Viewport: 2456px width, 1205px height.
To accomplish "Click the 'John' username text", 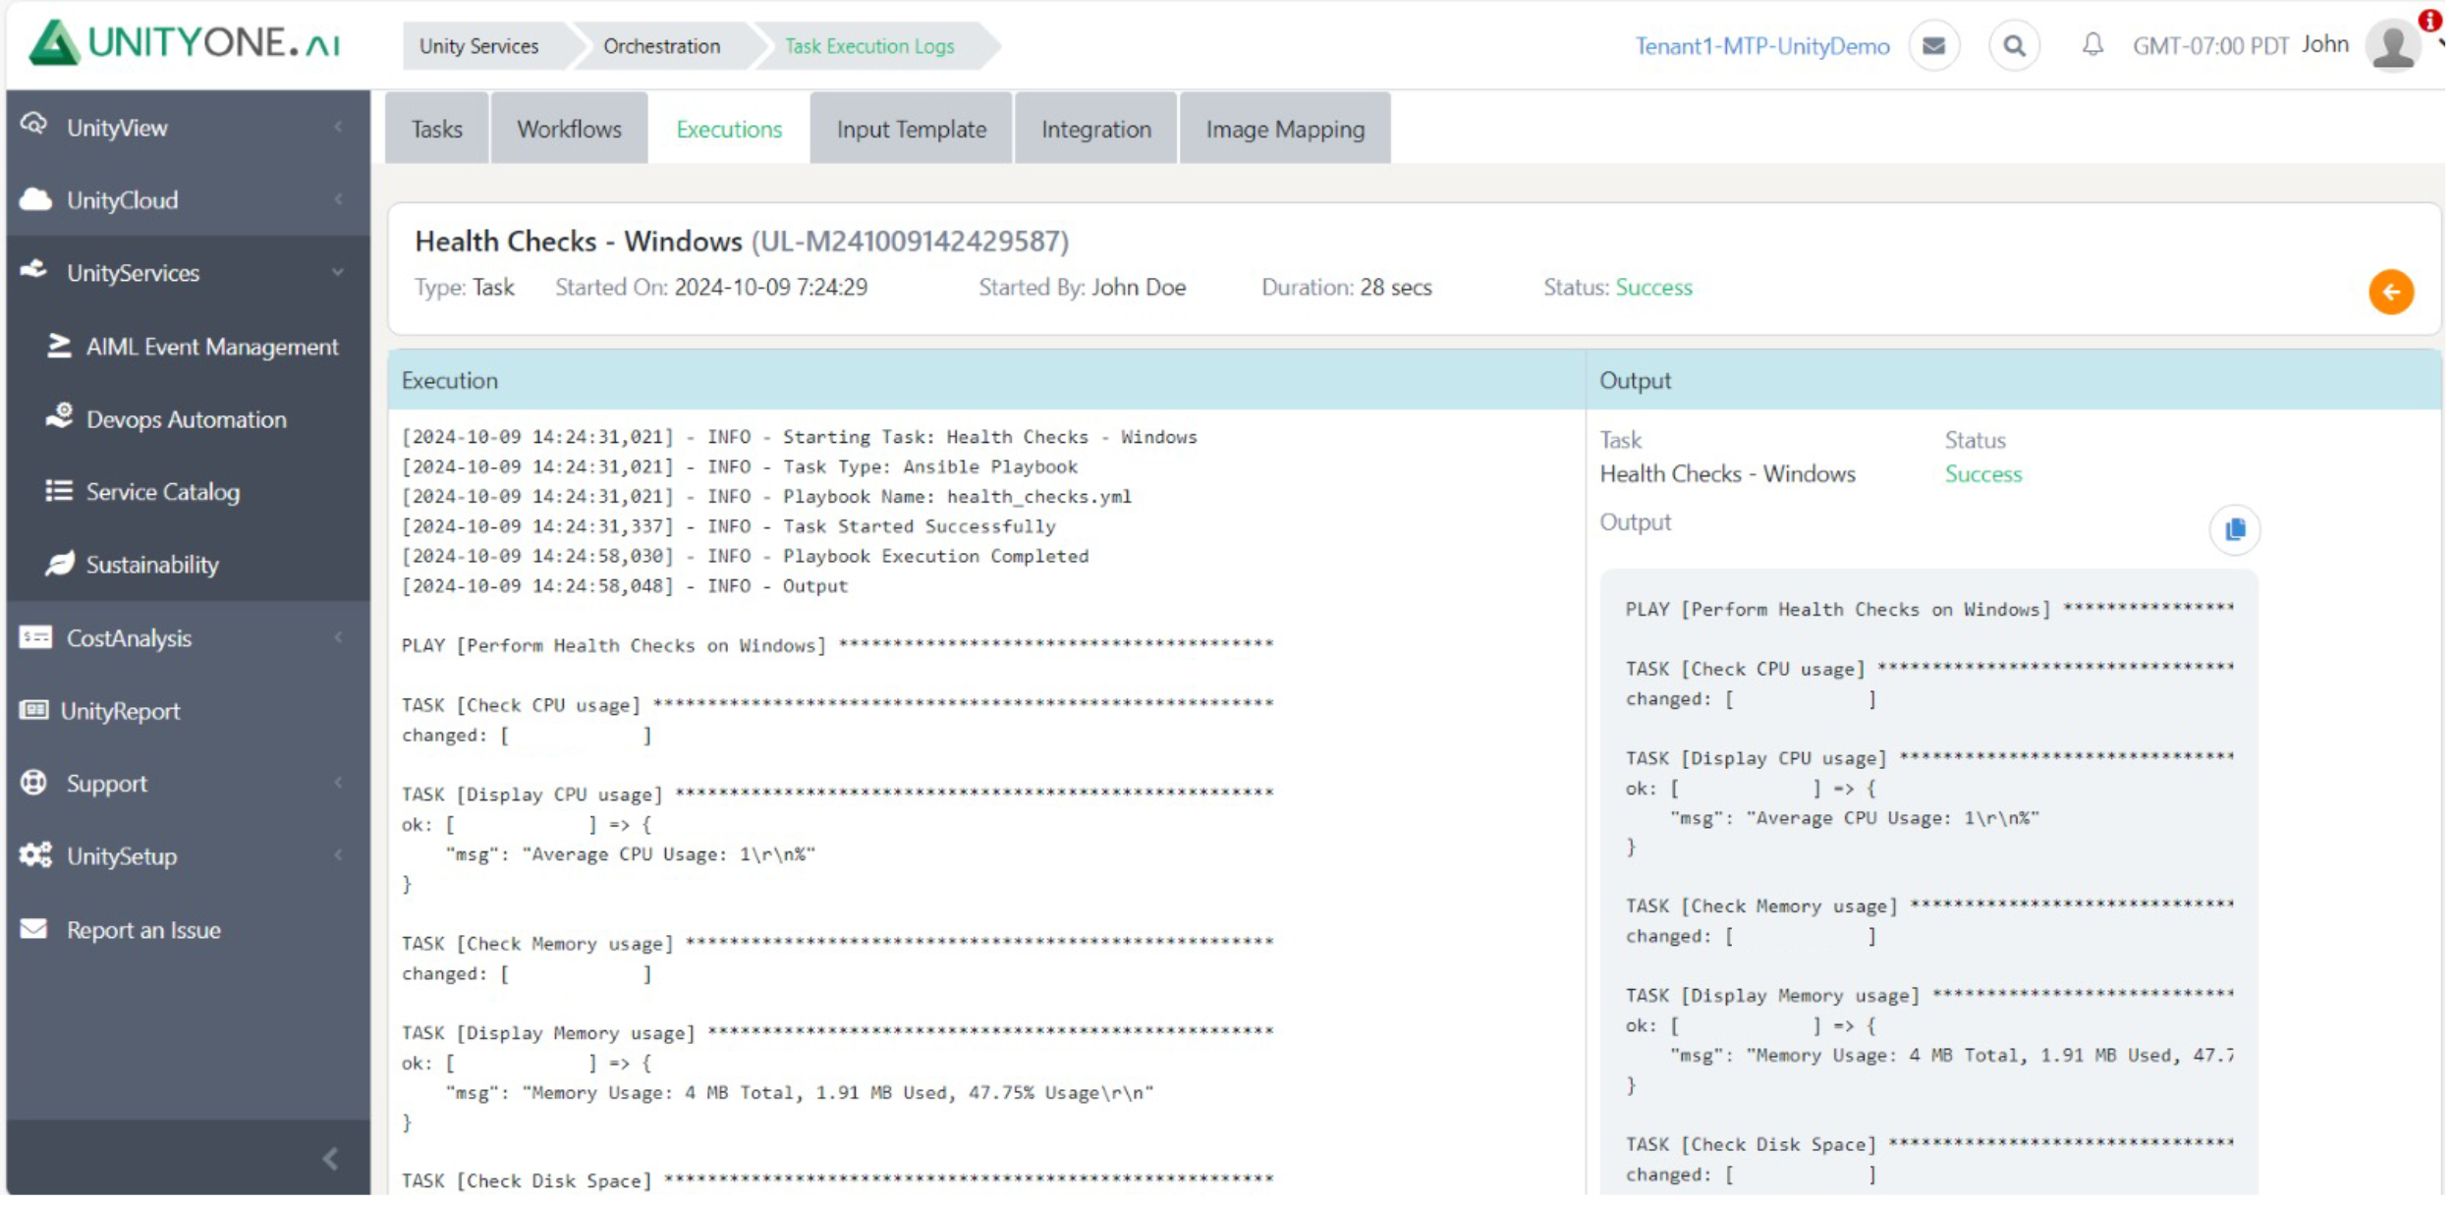I will click(x=2324, y=44).
